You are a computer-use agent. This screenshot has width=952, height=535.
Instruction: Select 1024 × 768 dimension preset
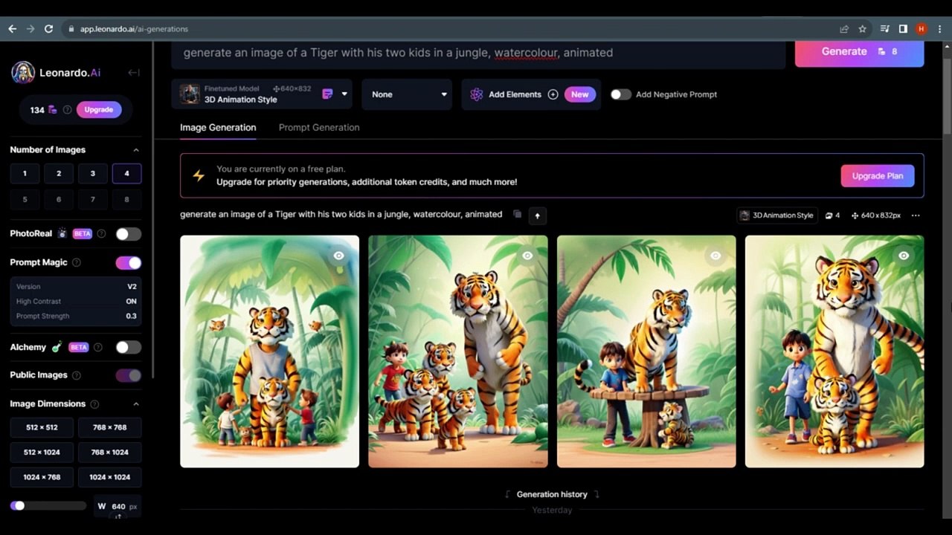pos(42,477)
